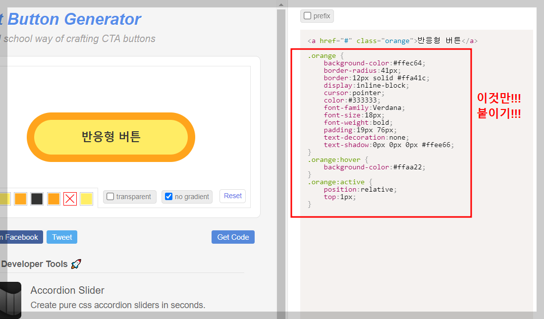Screen dimensions: 544x319
Task: Click the background-color:#ffaa22 code line
Action: (x=375, y=167)
